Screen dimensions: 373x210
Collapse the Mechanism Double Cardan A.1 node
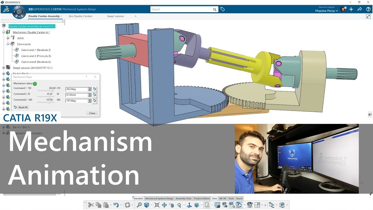point(4,32)
